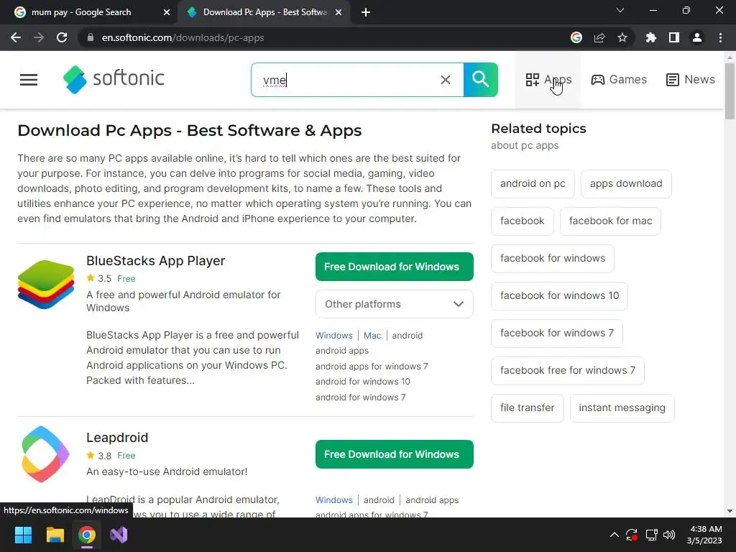The image size is (736, 552).
Task: Click the page vertical scrollbar thumb
Action: [x=730, y=91]
